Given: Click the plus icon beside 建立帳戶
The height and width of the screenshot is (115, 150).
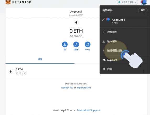Looking at the screenshot, I should (104, 32).
